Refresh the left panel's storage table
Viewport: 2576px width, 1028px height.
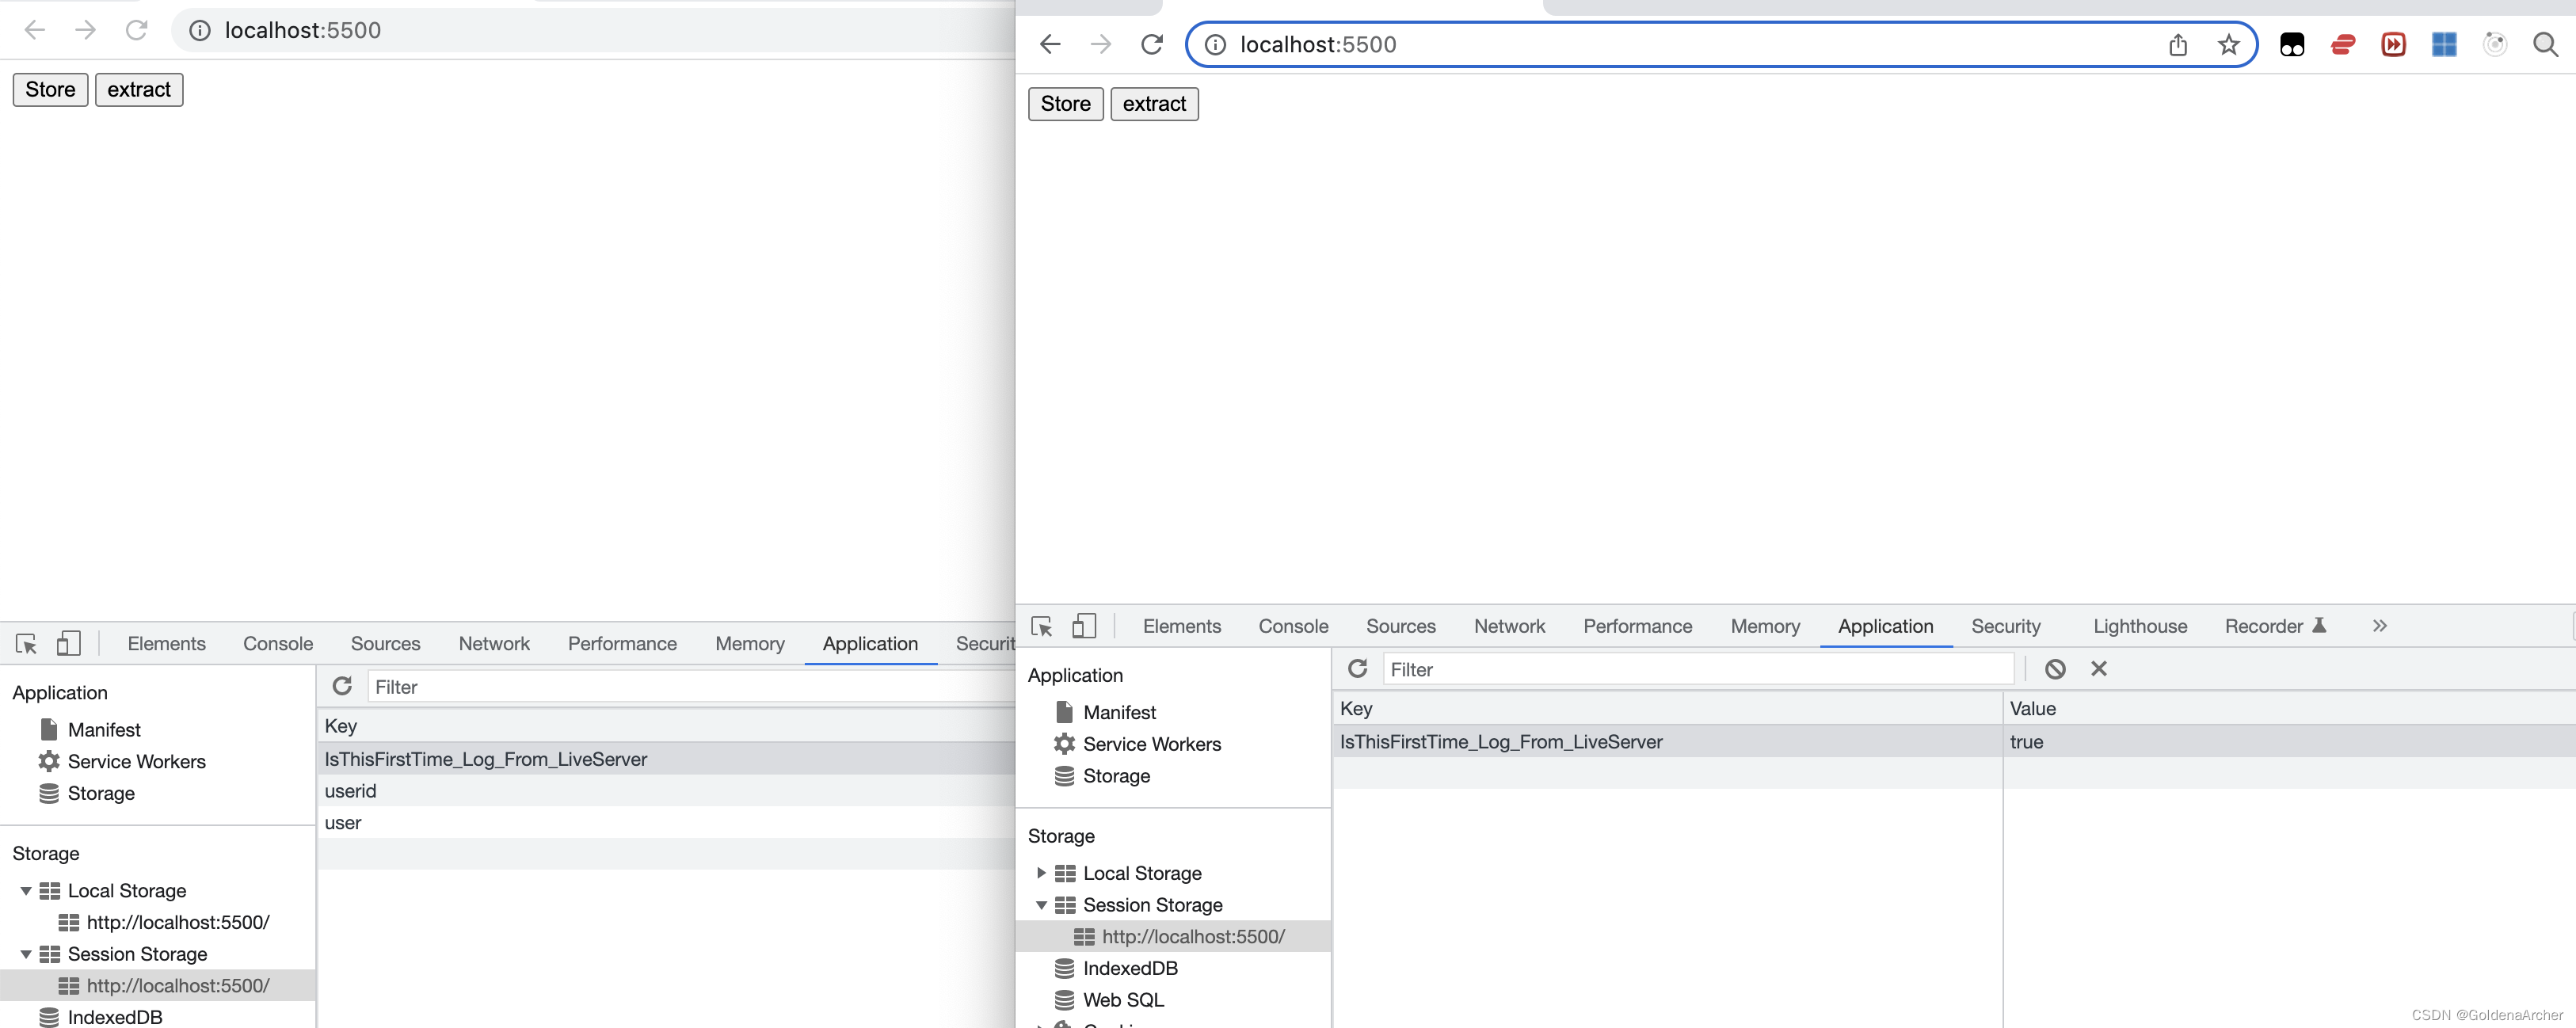(x=342, y=687)
